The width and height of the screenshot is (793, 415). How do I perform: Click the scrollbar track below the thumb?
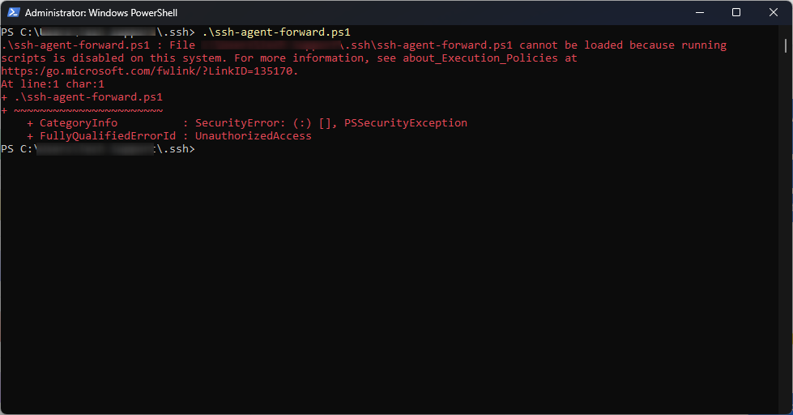pos(786,228)
